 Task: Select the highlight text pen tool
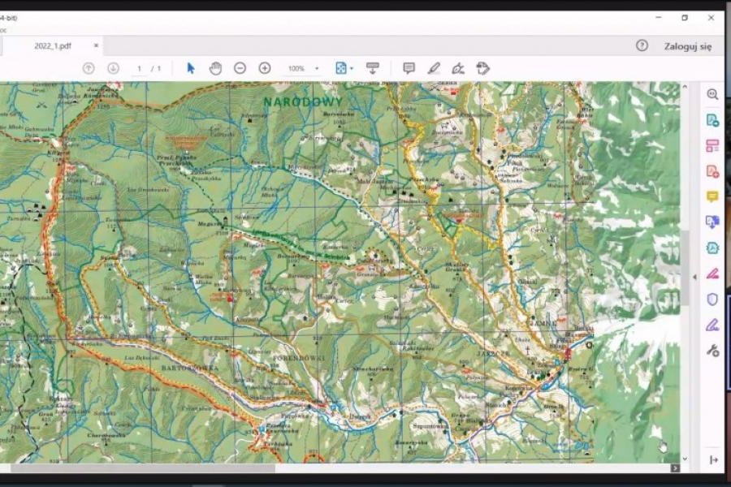coord(434,68)
